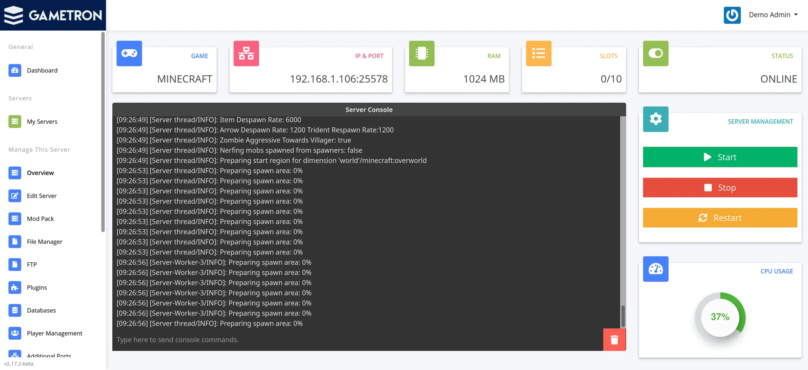Click the CPU Usage gauge icon
Screen dimensions: 808x370
point(656,269)
